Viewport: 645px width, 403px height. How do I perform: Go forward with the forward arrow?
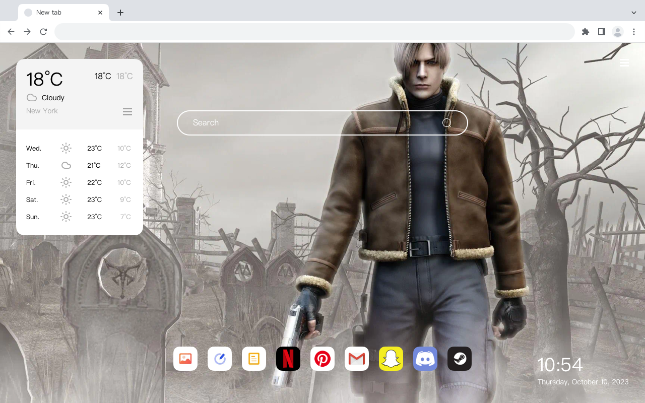[x=27, y=32]
